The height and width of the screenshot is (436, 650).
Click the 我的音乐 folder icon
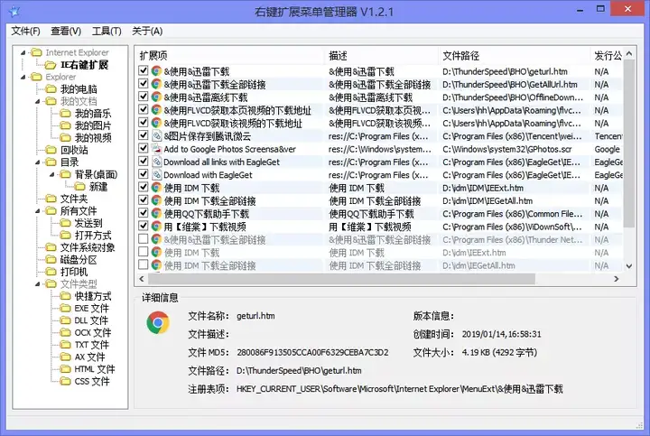click(65, 114)
